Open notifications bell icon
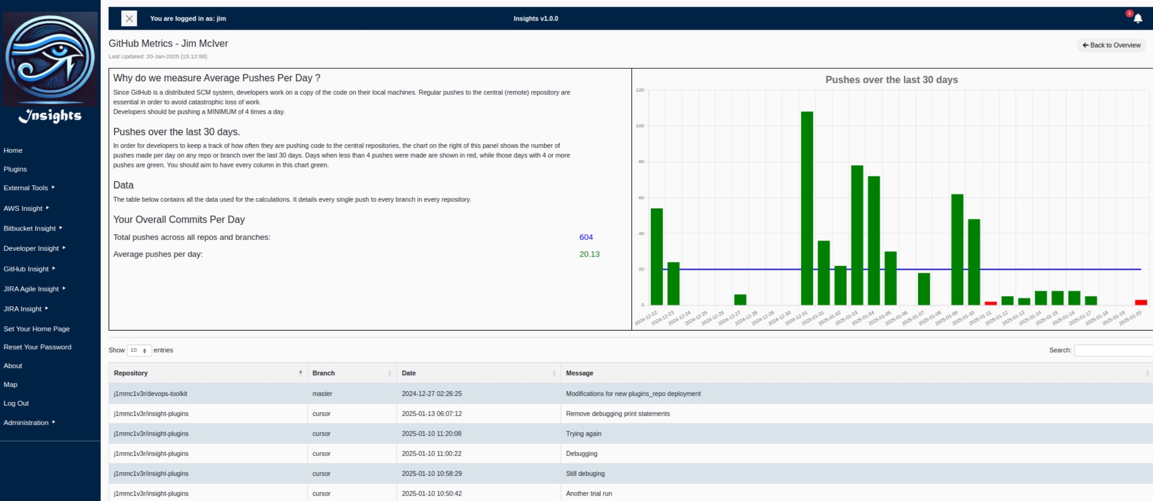This screenshot has height=501, width=1153. pos(1137,18)
